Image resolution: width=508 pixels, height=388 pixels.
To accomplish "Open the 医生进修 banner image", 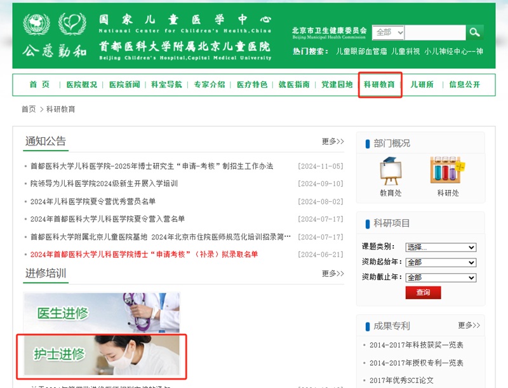I will pos(102,312).
